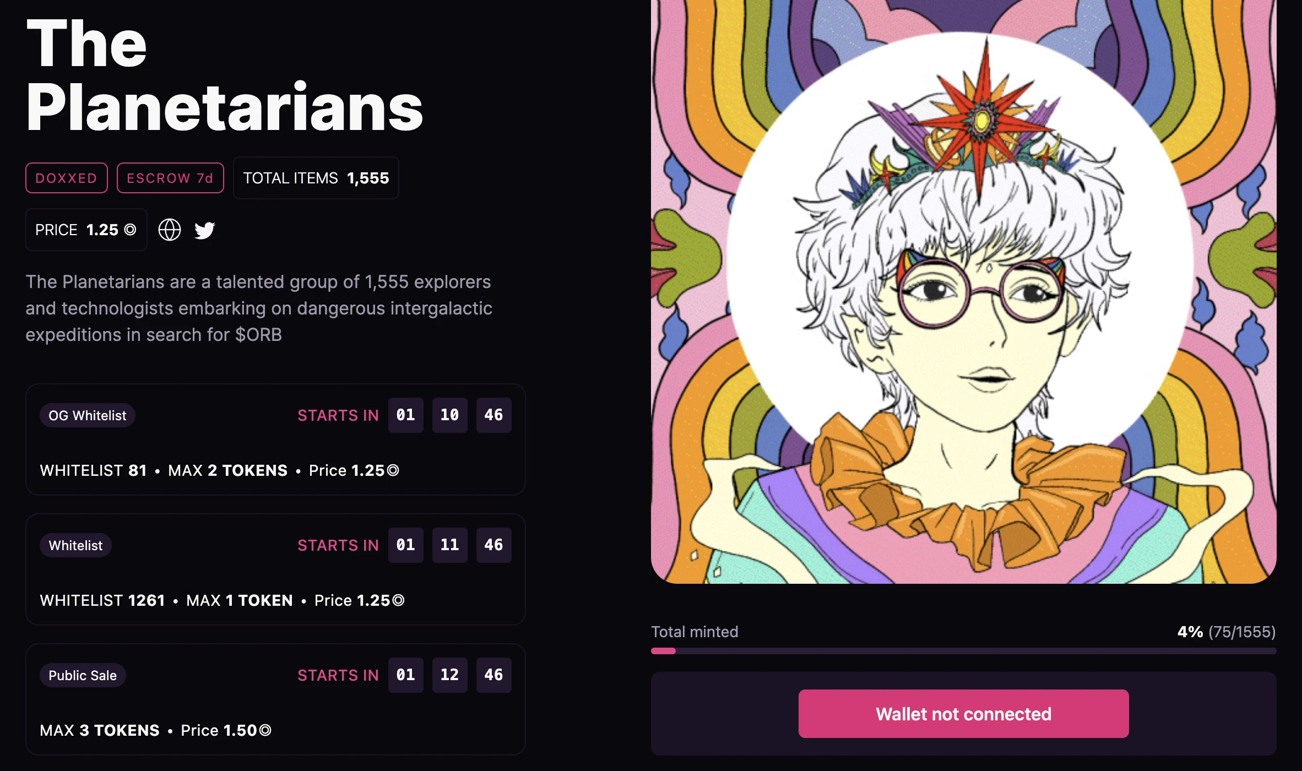Image resolution: width=1302 pixels, height=771 pixels.
Task: Click the Public Sale countdown box showing 12
Action: point(449,675)
